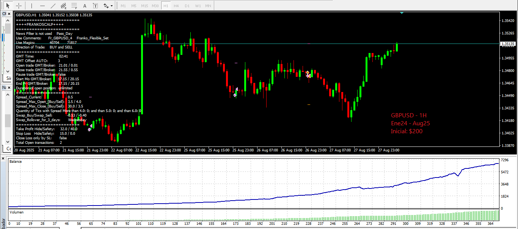Select the MN monthly timeframe
The height and width of the screenshot is (229, 518).
pos(208,6)
